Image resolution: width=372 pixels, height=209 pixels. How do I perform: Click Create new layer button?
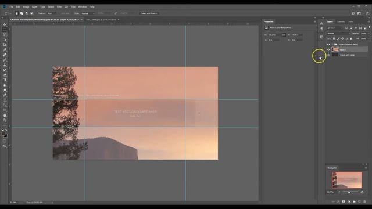pyautogui.click(x=359, y=201)
